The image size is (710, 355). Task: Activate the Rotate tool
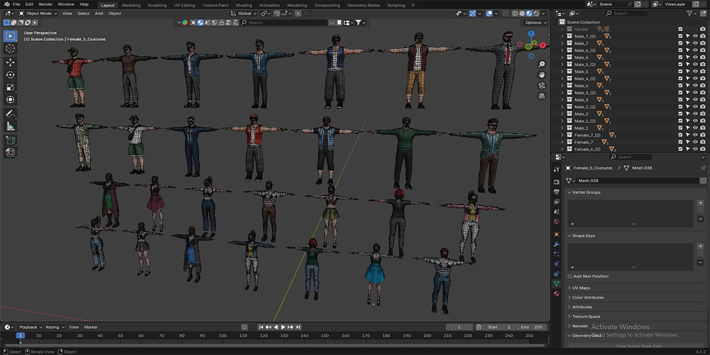(9, 75)
